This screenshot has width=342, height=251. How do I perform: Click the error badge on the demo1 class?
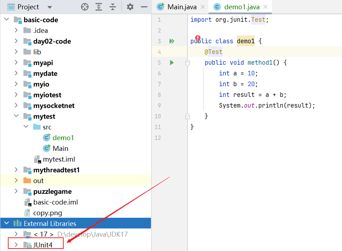coord(198,38)
